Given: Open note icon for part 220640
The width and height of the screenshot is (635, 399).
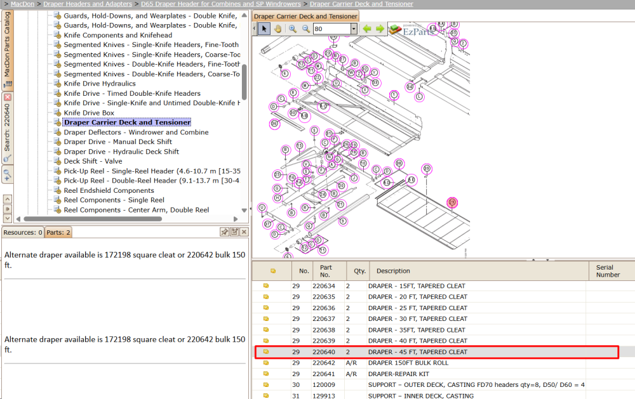Looking at the screenshot, I should click(266, 351).
